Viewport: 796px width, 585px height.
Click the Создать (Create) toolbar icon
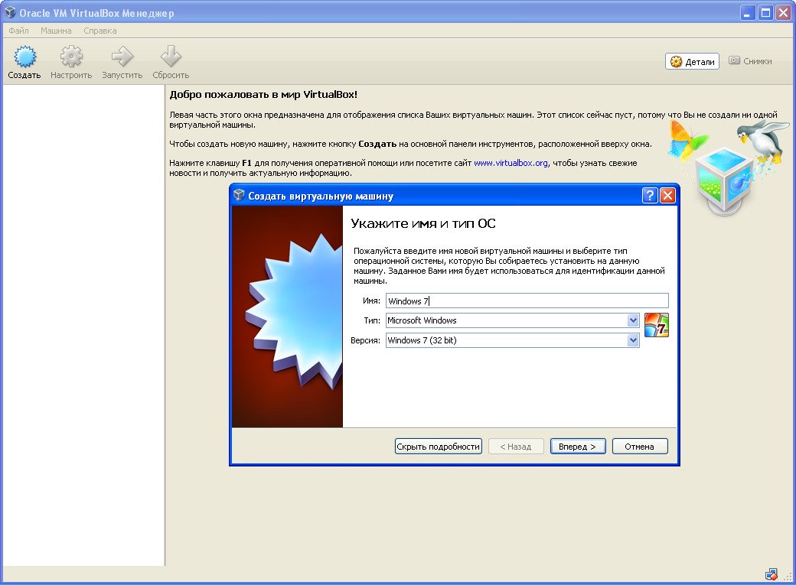click(x=24, y=57)
